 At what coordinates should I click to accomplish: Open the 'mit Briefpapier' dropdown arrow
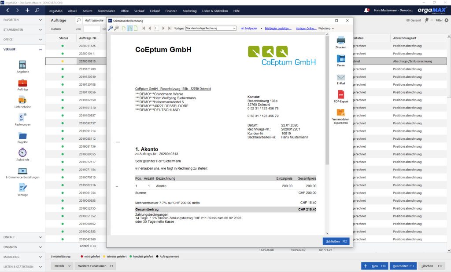261,29
